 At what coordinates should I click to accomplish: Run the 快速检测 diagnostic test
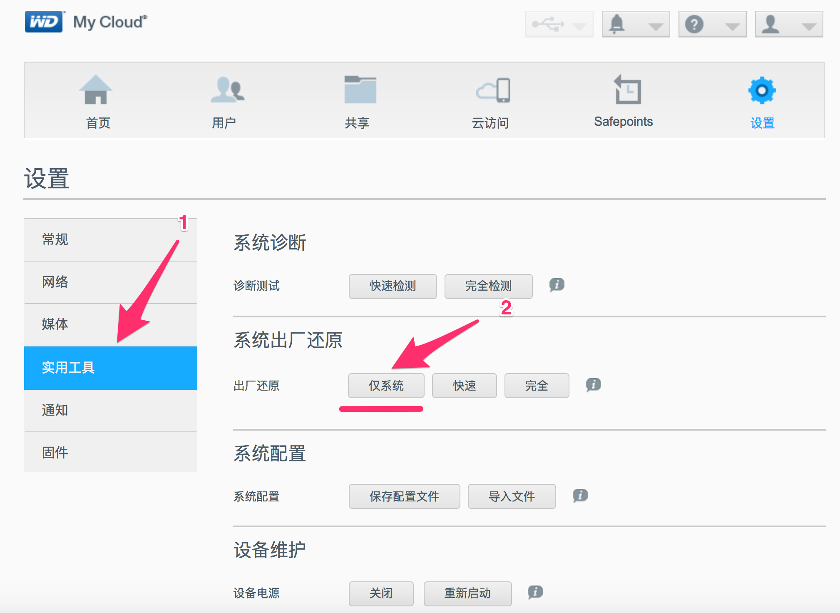(x=393, y=286)
